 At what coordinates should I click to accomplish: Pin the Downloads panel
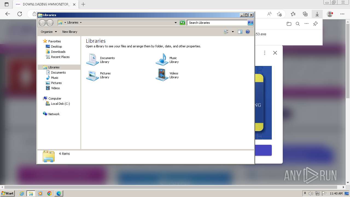315,24
